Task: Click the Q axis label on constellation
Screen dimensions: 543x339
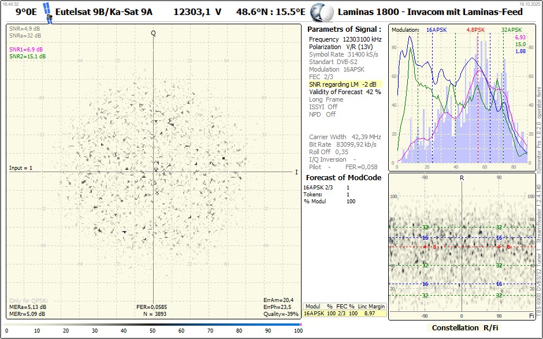Action: [154, 33]
